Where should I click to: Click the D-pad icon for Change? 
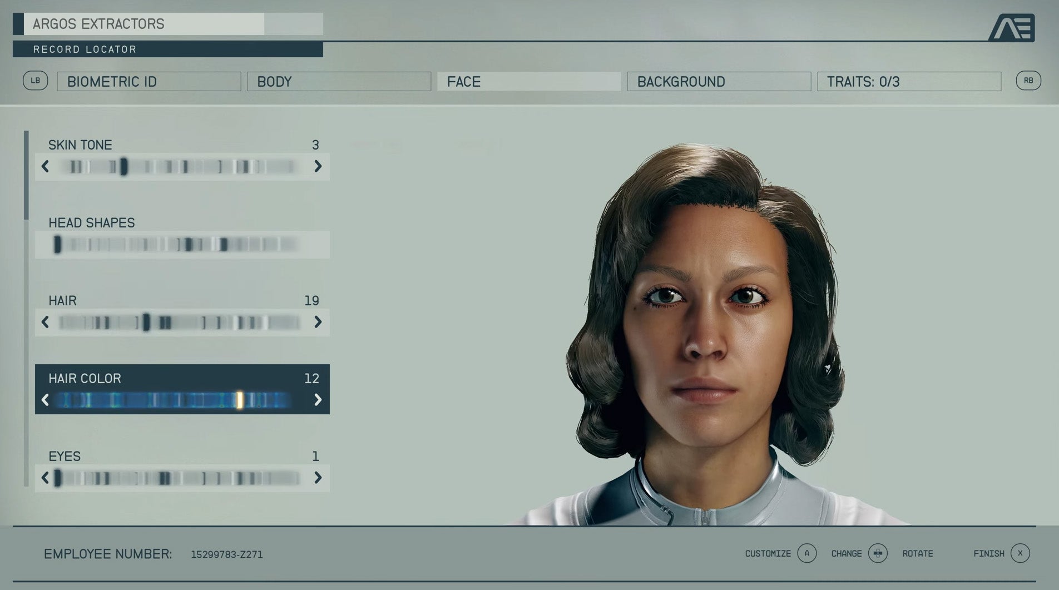tap(878, 553)
